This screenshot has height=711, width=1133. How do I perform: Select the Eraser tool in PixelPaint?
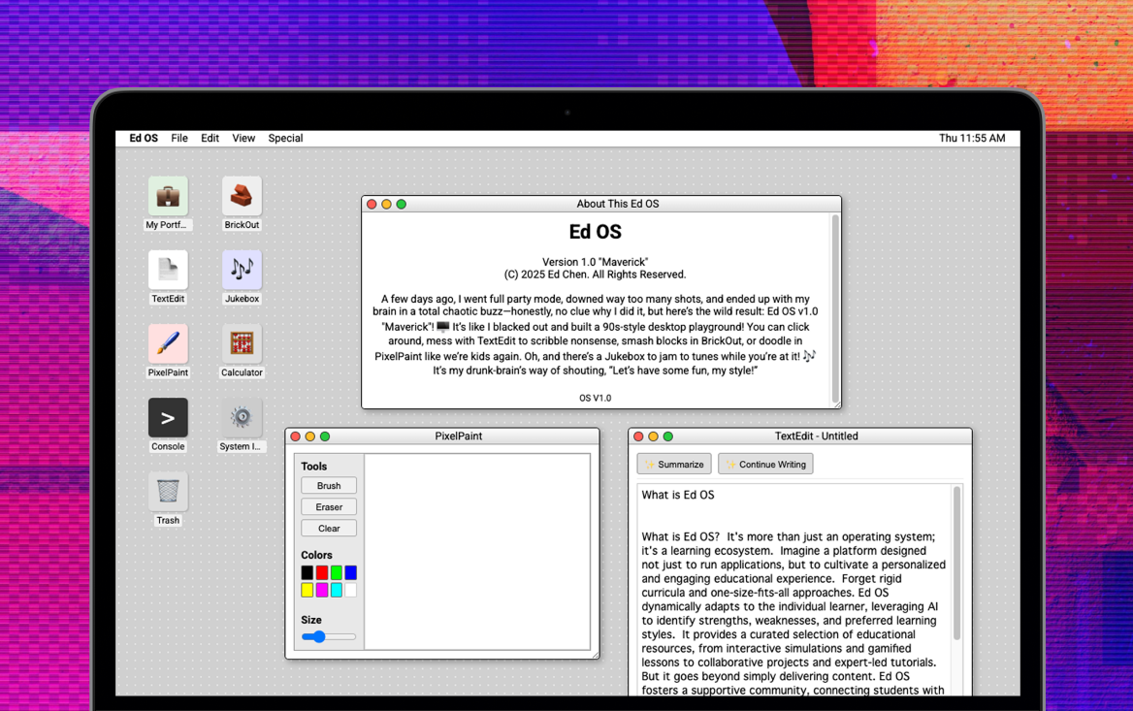point(329,507)
